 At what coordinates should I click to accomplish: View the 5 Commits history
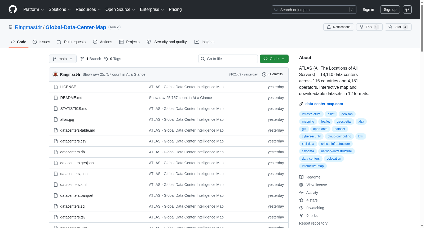click(x=272, y=74)
